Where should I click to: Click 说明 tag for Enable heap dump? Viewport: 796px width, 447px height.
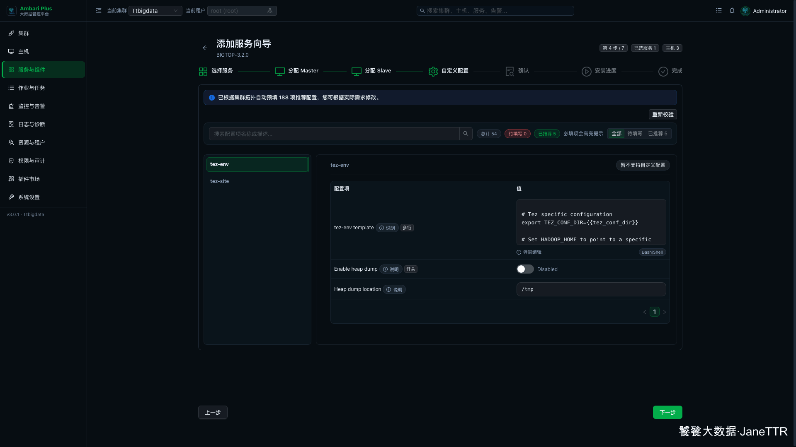pos(391,269)
